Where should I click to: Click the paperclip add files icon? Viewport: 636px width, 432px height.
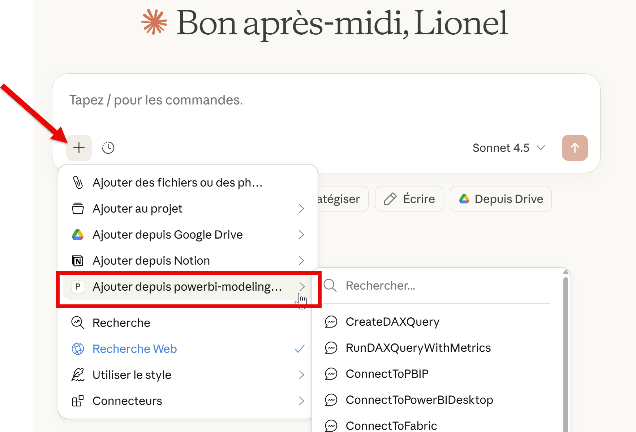[x=78, y=183]
